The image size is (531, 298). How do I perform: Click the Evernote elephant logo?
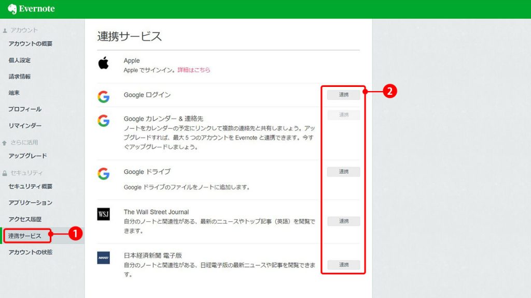12,9
